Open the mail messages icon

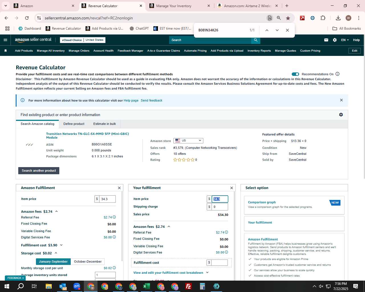[x=326, y=40]
